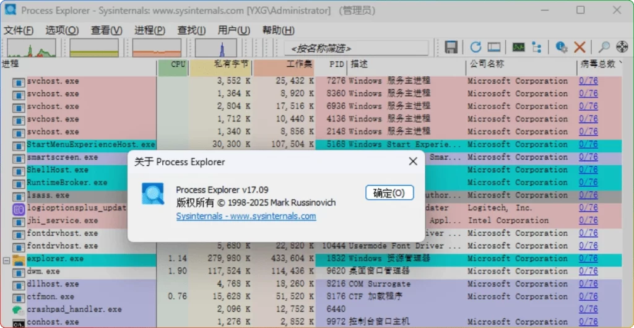Open the 进程(P) menu
Screen dimensions: 634x328
click(150, 30)
